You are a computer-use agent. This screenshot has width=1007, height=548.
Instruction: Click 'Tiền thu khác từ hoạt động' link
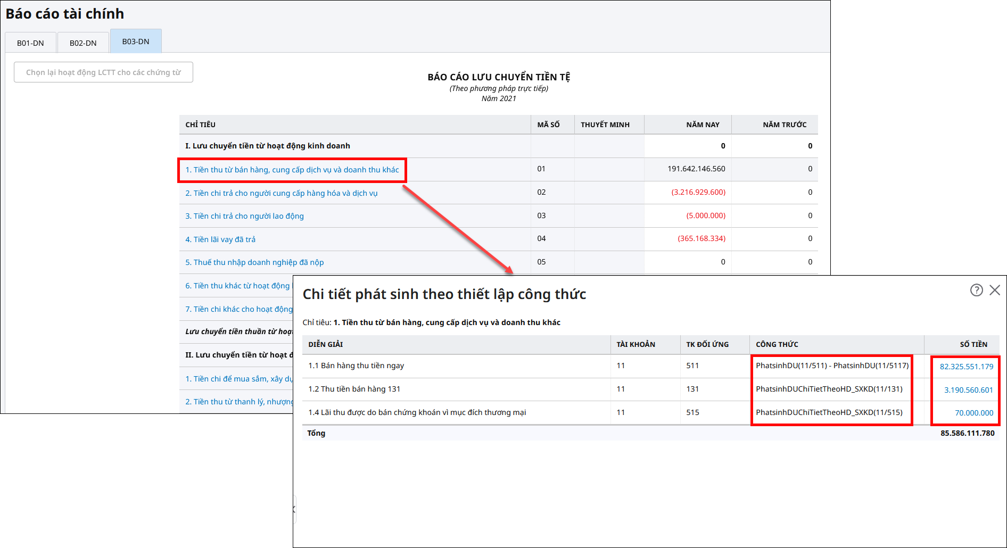(237, 286)
